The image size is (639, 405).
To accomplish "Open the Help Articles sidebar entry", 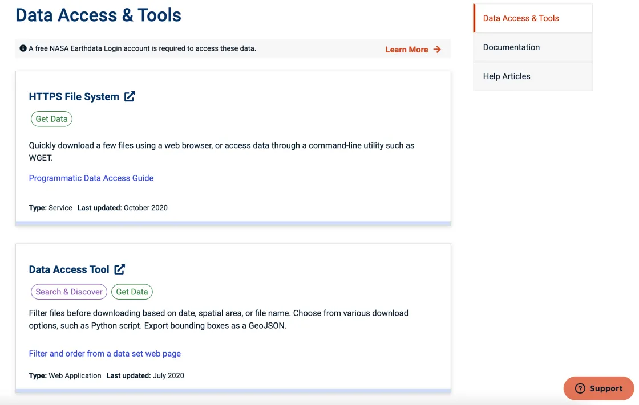I will click(x=507, y=76).
